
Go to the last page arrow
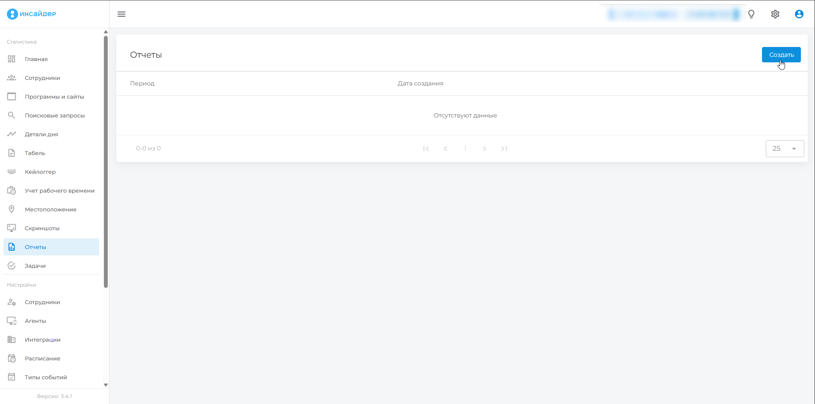pyautogui.click(x=504, y=149)
